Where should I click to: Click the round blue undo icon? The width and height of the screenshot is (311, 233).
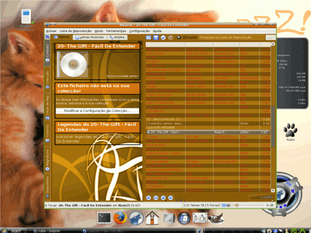163,37
